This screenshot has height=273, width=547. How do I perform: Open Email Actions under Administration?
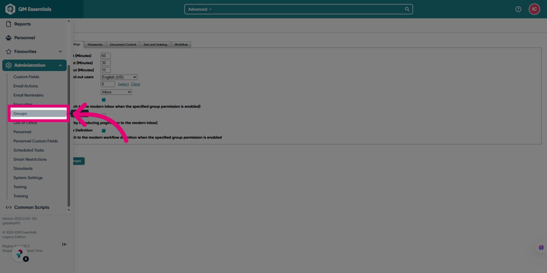26,86
